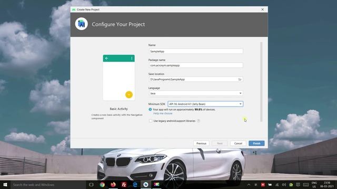
Task: Click the Basic Activity preview thumbnail
Action: tap(119, 77)
